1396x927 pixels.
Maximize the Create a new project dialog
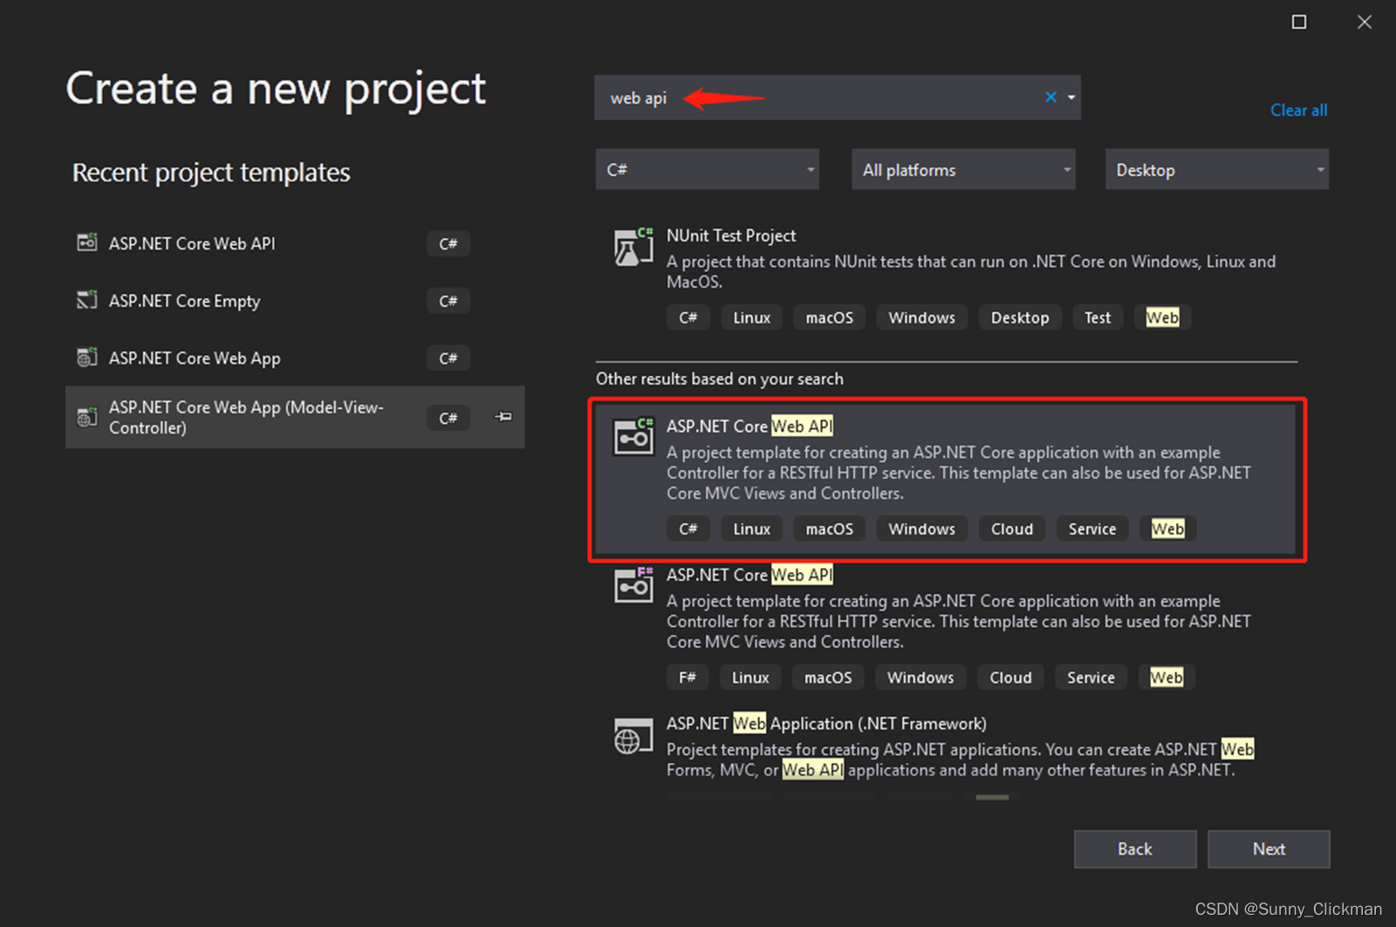[x=1299, y=22]
